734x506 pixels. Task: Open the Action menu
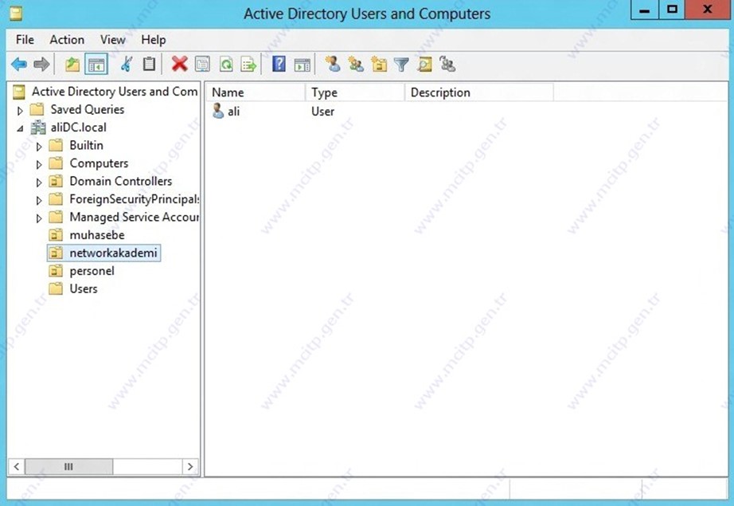tap(67, 40)
